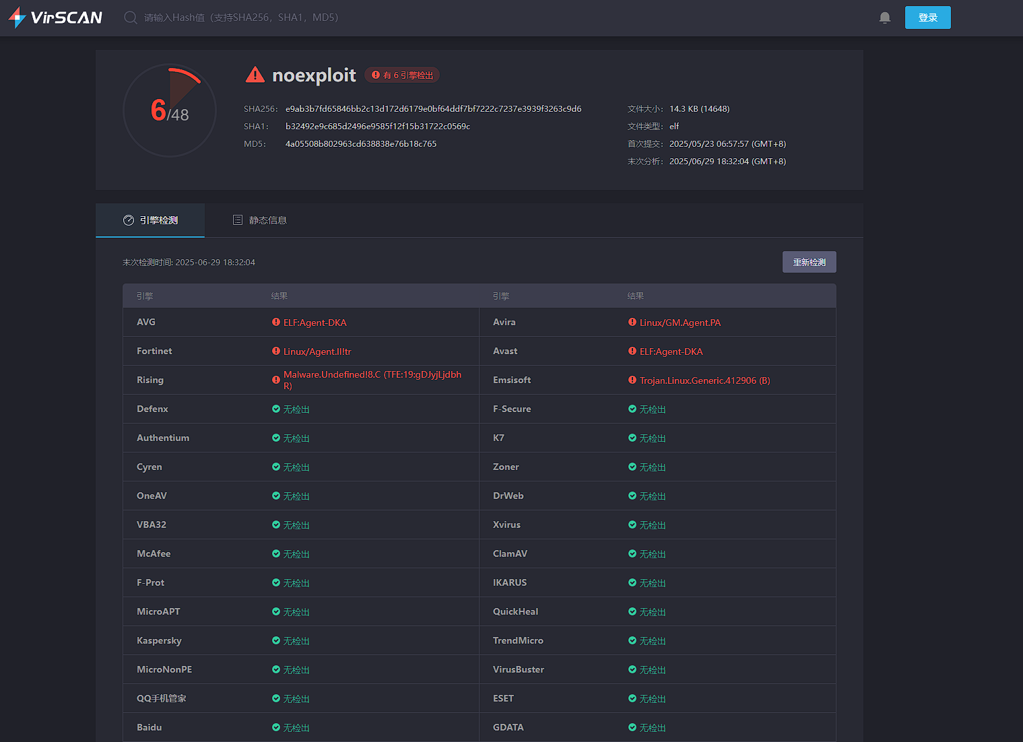This screenshot has width=1023, height=742.
Task: Click the red warning triangle beside noexploit
Action: [x=255, y=75]
